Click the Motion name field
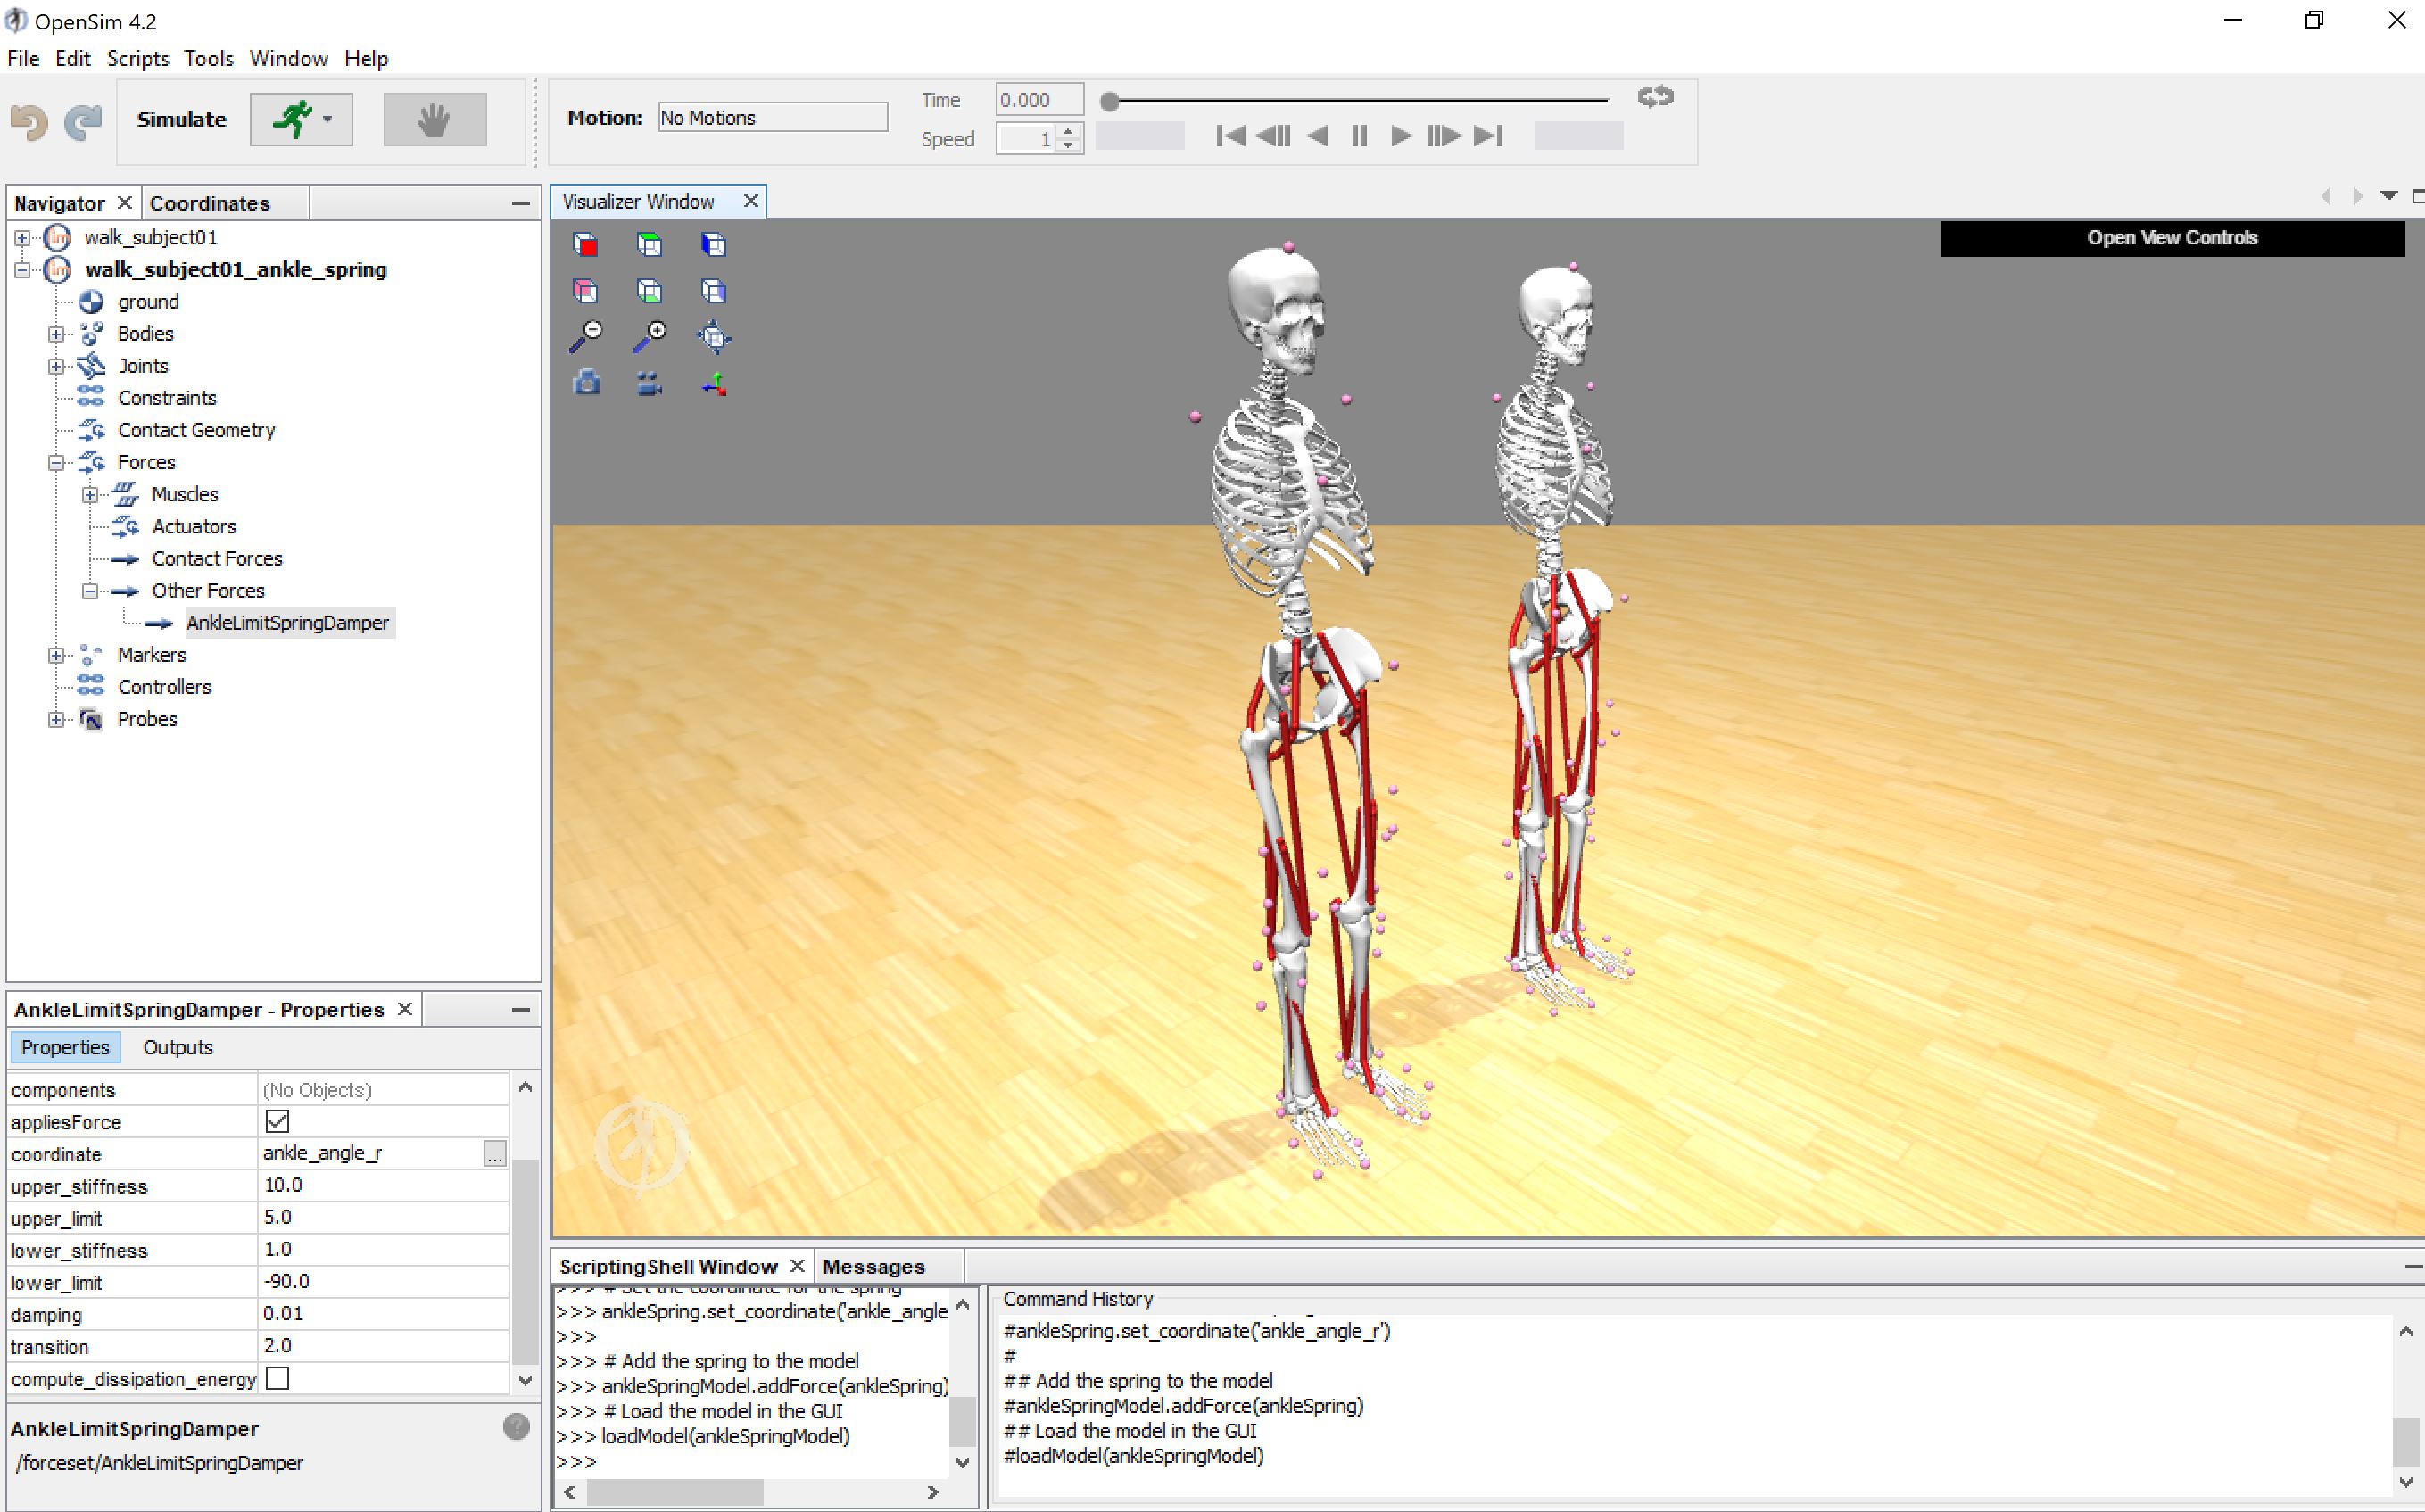Image resolution: width=2425 pixels, height=1512 pixels. pyautogui.click(x=772, y=118)
